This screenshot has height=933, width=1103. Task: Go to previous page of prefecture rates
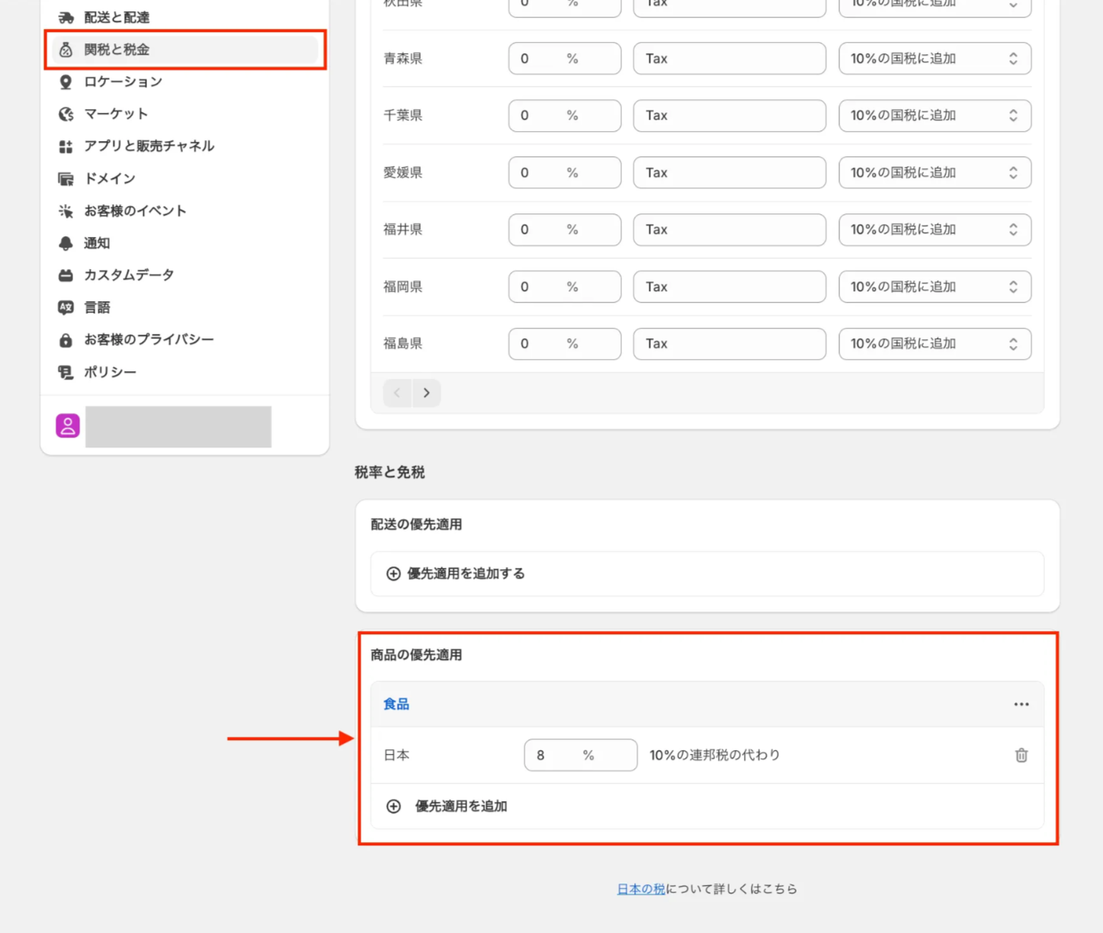397,393
